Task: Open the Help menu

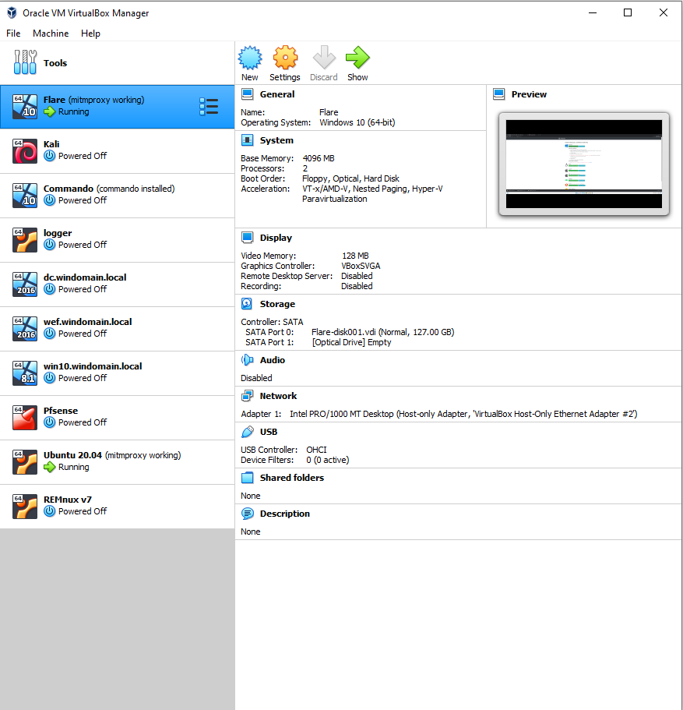Action: 90,34
